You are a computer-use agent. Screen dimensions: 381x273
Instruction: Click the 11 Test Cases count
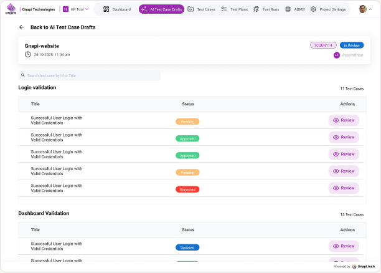point(352,89)
